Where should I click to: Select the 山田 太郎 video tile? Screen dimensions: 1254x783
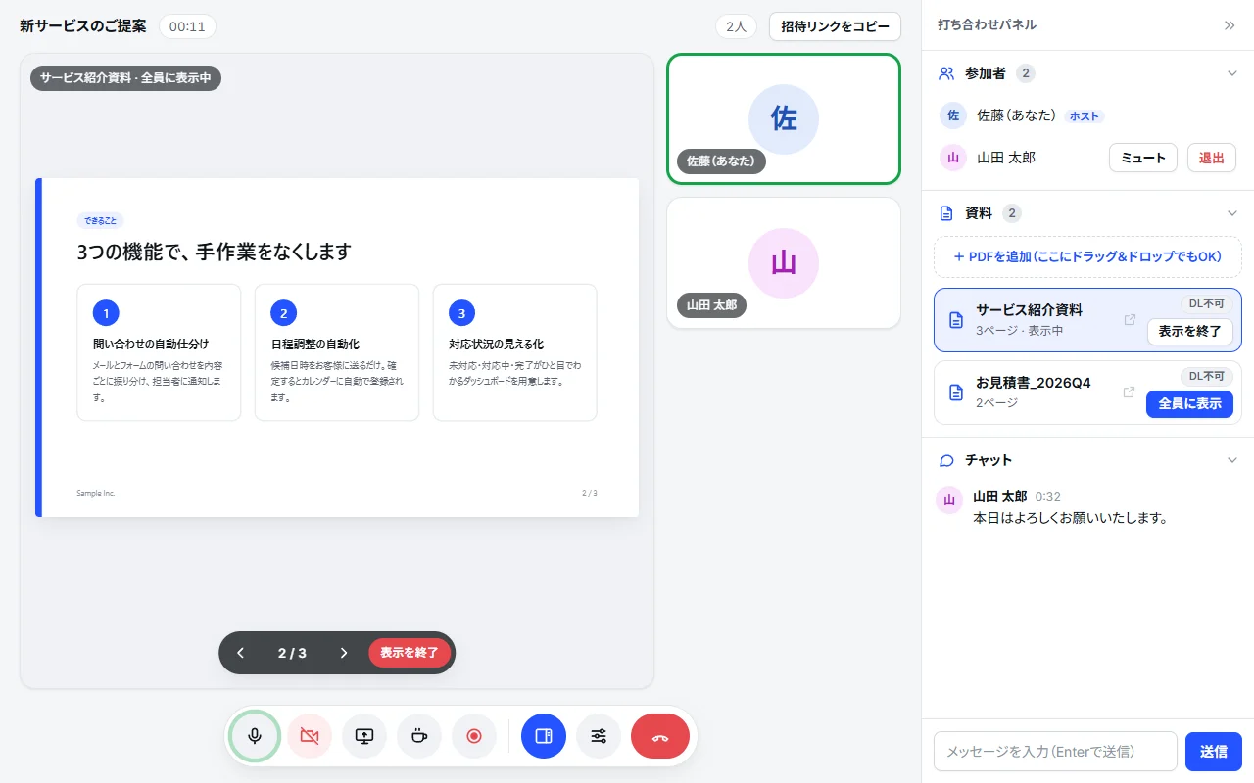tap(784, 263)
